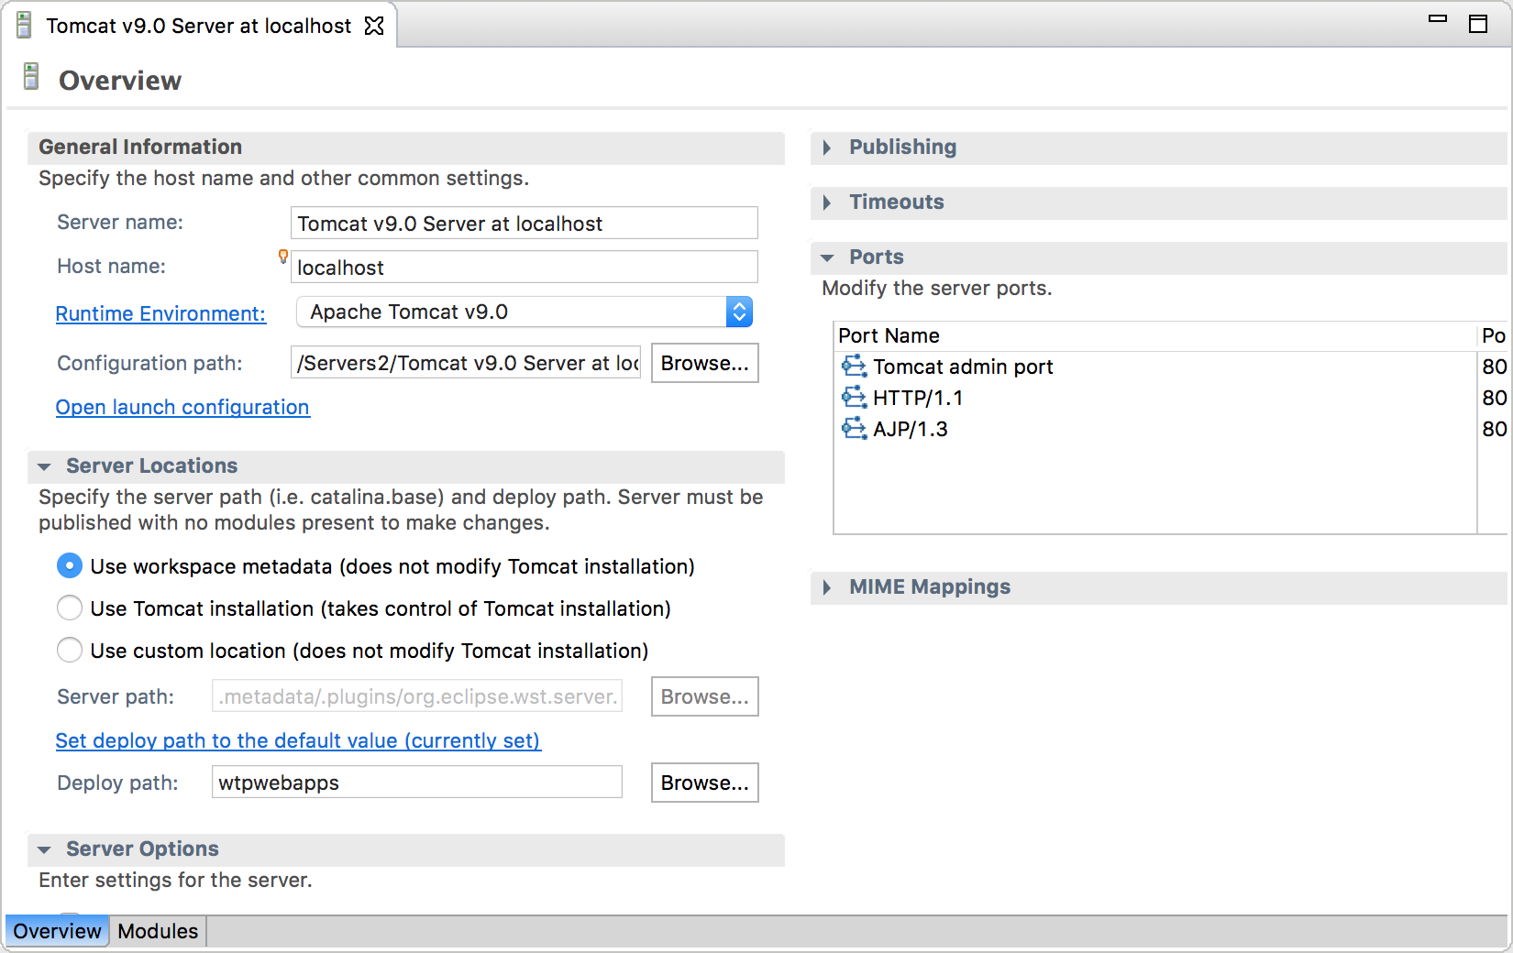This screenshot has height=953, width=1513.
Task: Click the AJP/1.3 port row icon
Action: pos(854,429)
